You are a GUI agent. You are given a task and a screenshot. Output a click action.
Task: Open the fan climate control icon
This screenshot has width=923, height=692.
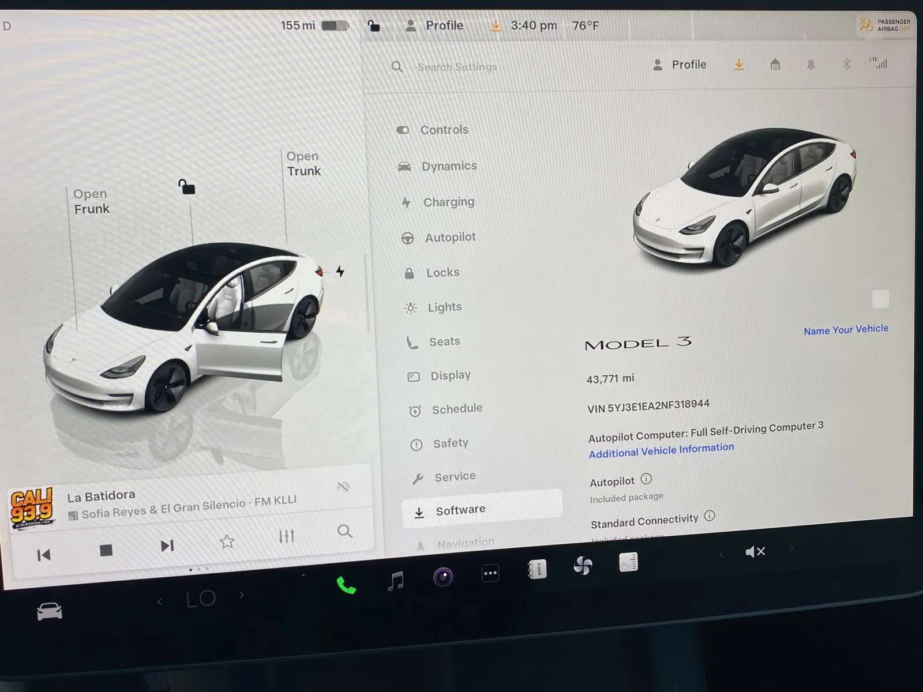(x=583, y=566)
